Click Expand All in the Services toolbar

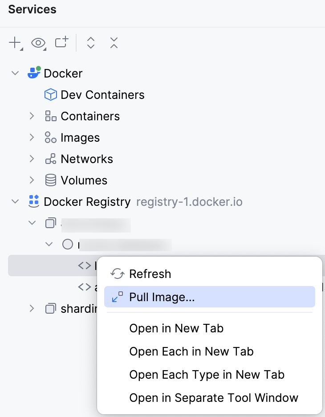pos(90,43)
